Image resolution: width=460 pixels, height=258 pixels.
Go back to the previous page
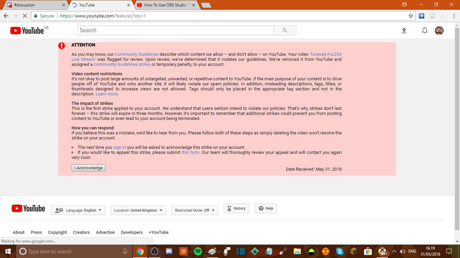coord(6,16)
